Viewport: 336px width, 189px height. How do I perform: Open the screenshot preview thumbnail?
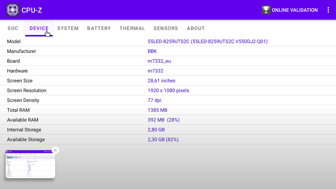click(x=30, y=164)
